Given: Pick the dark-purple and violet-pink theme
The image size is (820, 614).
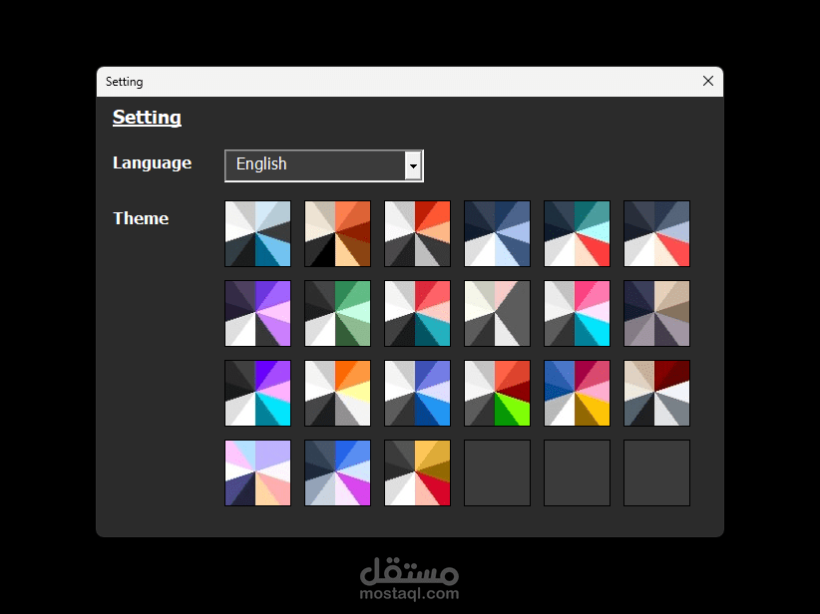Looking at the screenshot, I should (257, 314).
